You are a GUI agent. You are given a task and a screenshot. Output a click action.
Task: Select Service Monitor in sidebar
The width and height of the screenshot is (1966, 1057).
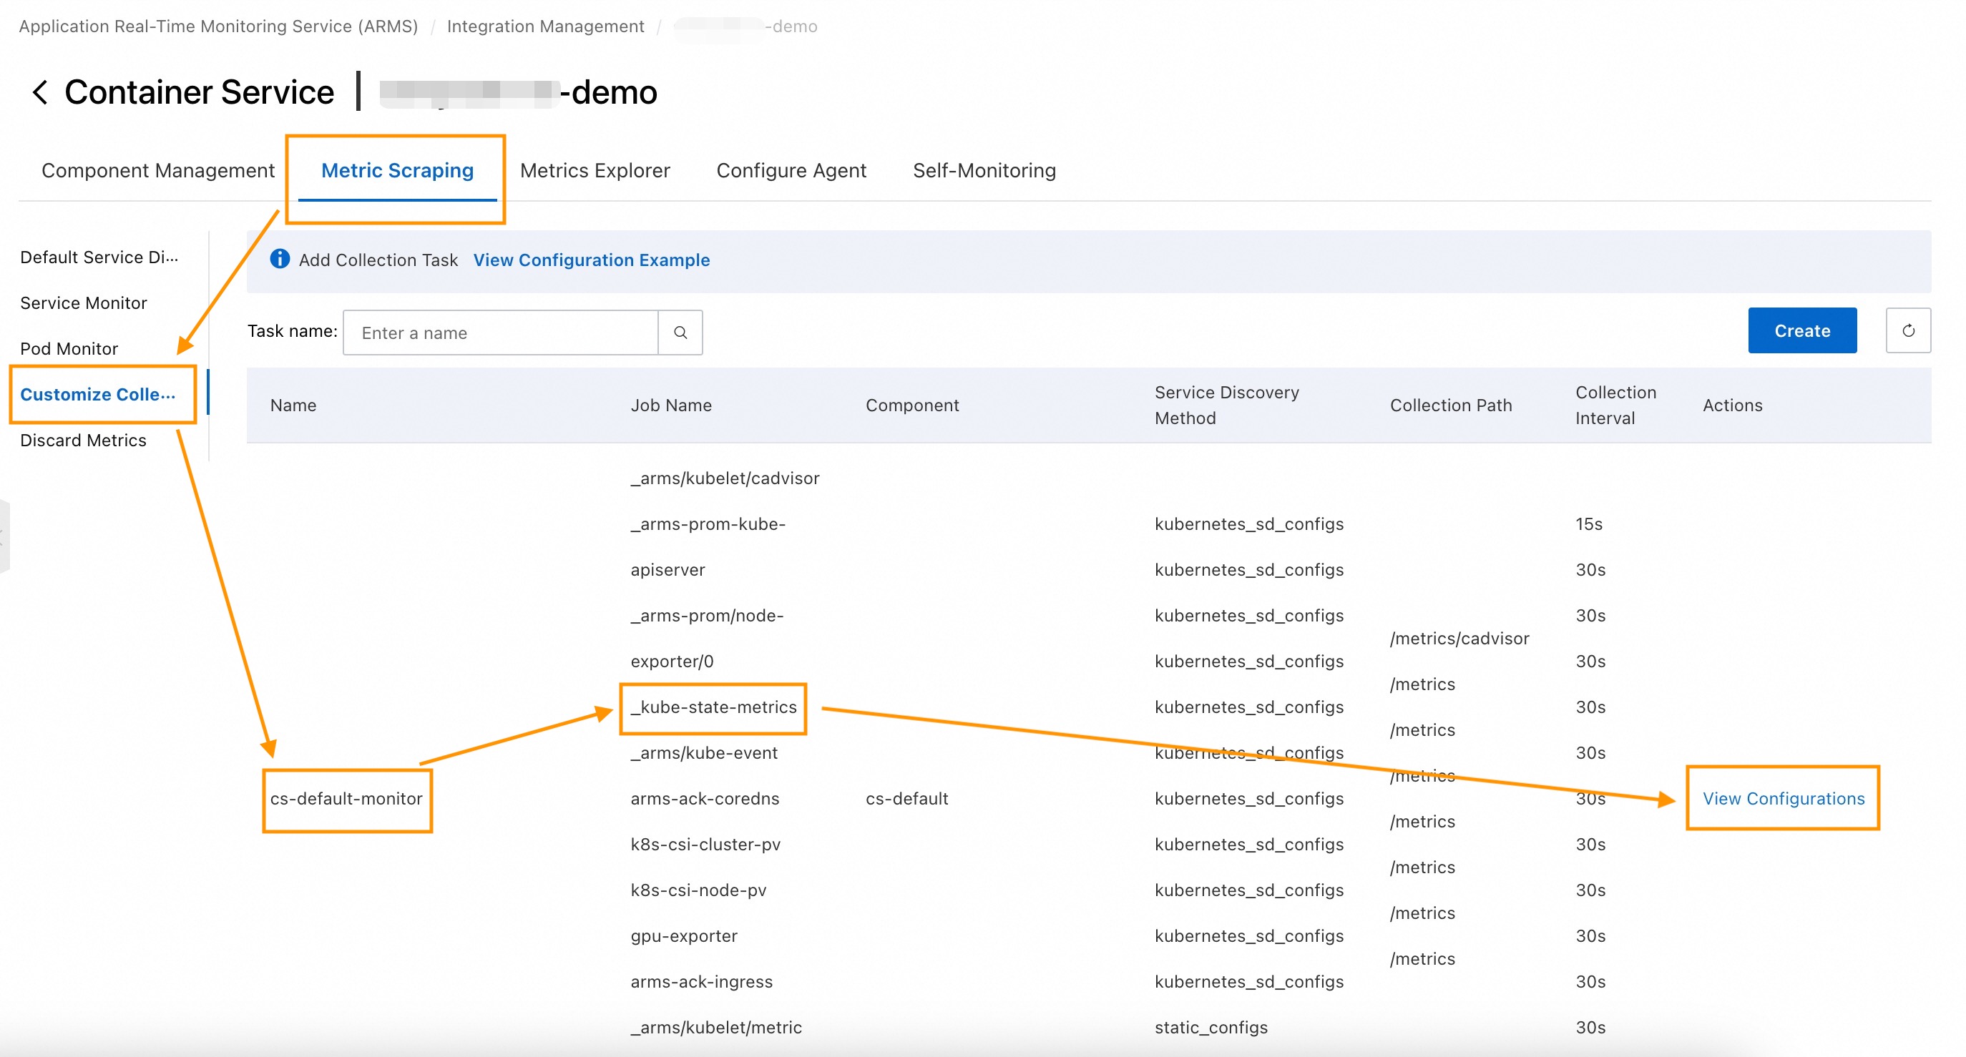[83, 303]
